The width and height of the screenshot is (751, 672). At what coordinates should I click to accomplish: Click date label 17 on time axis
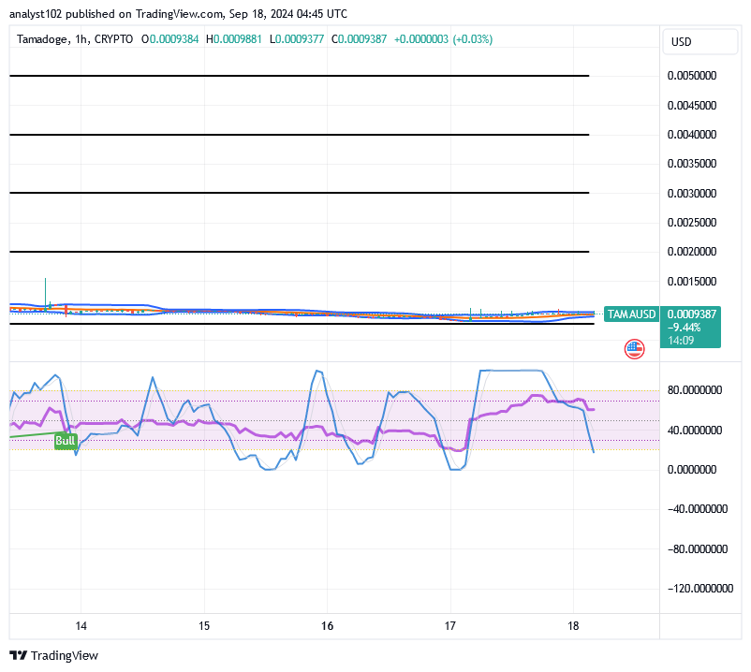coord(450,626)
